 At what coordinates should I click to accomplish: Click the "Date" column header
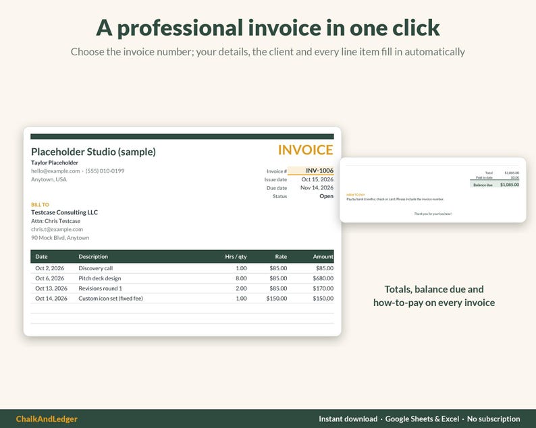click(41, 257)
